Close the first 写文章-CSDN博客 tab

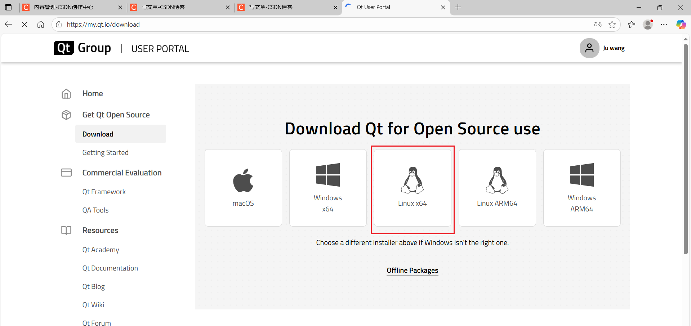click(228, 7)
